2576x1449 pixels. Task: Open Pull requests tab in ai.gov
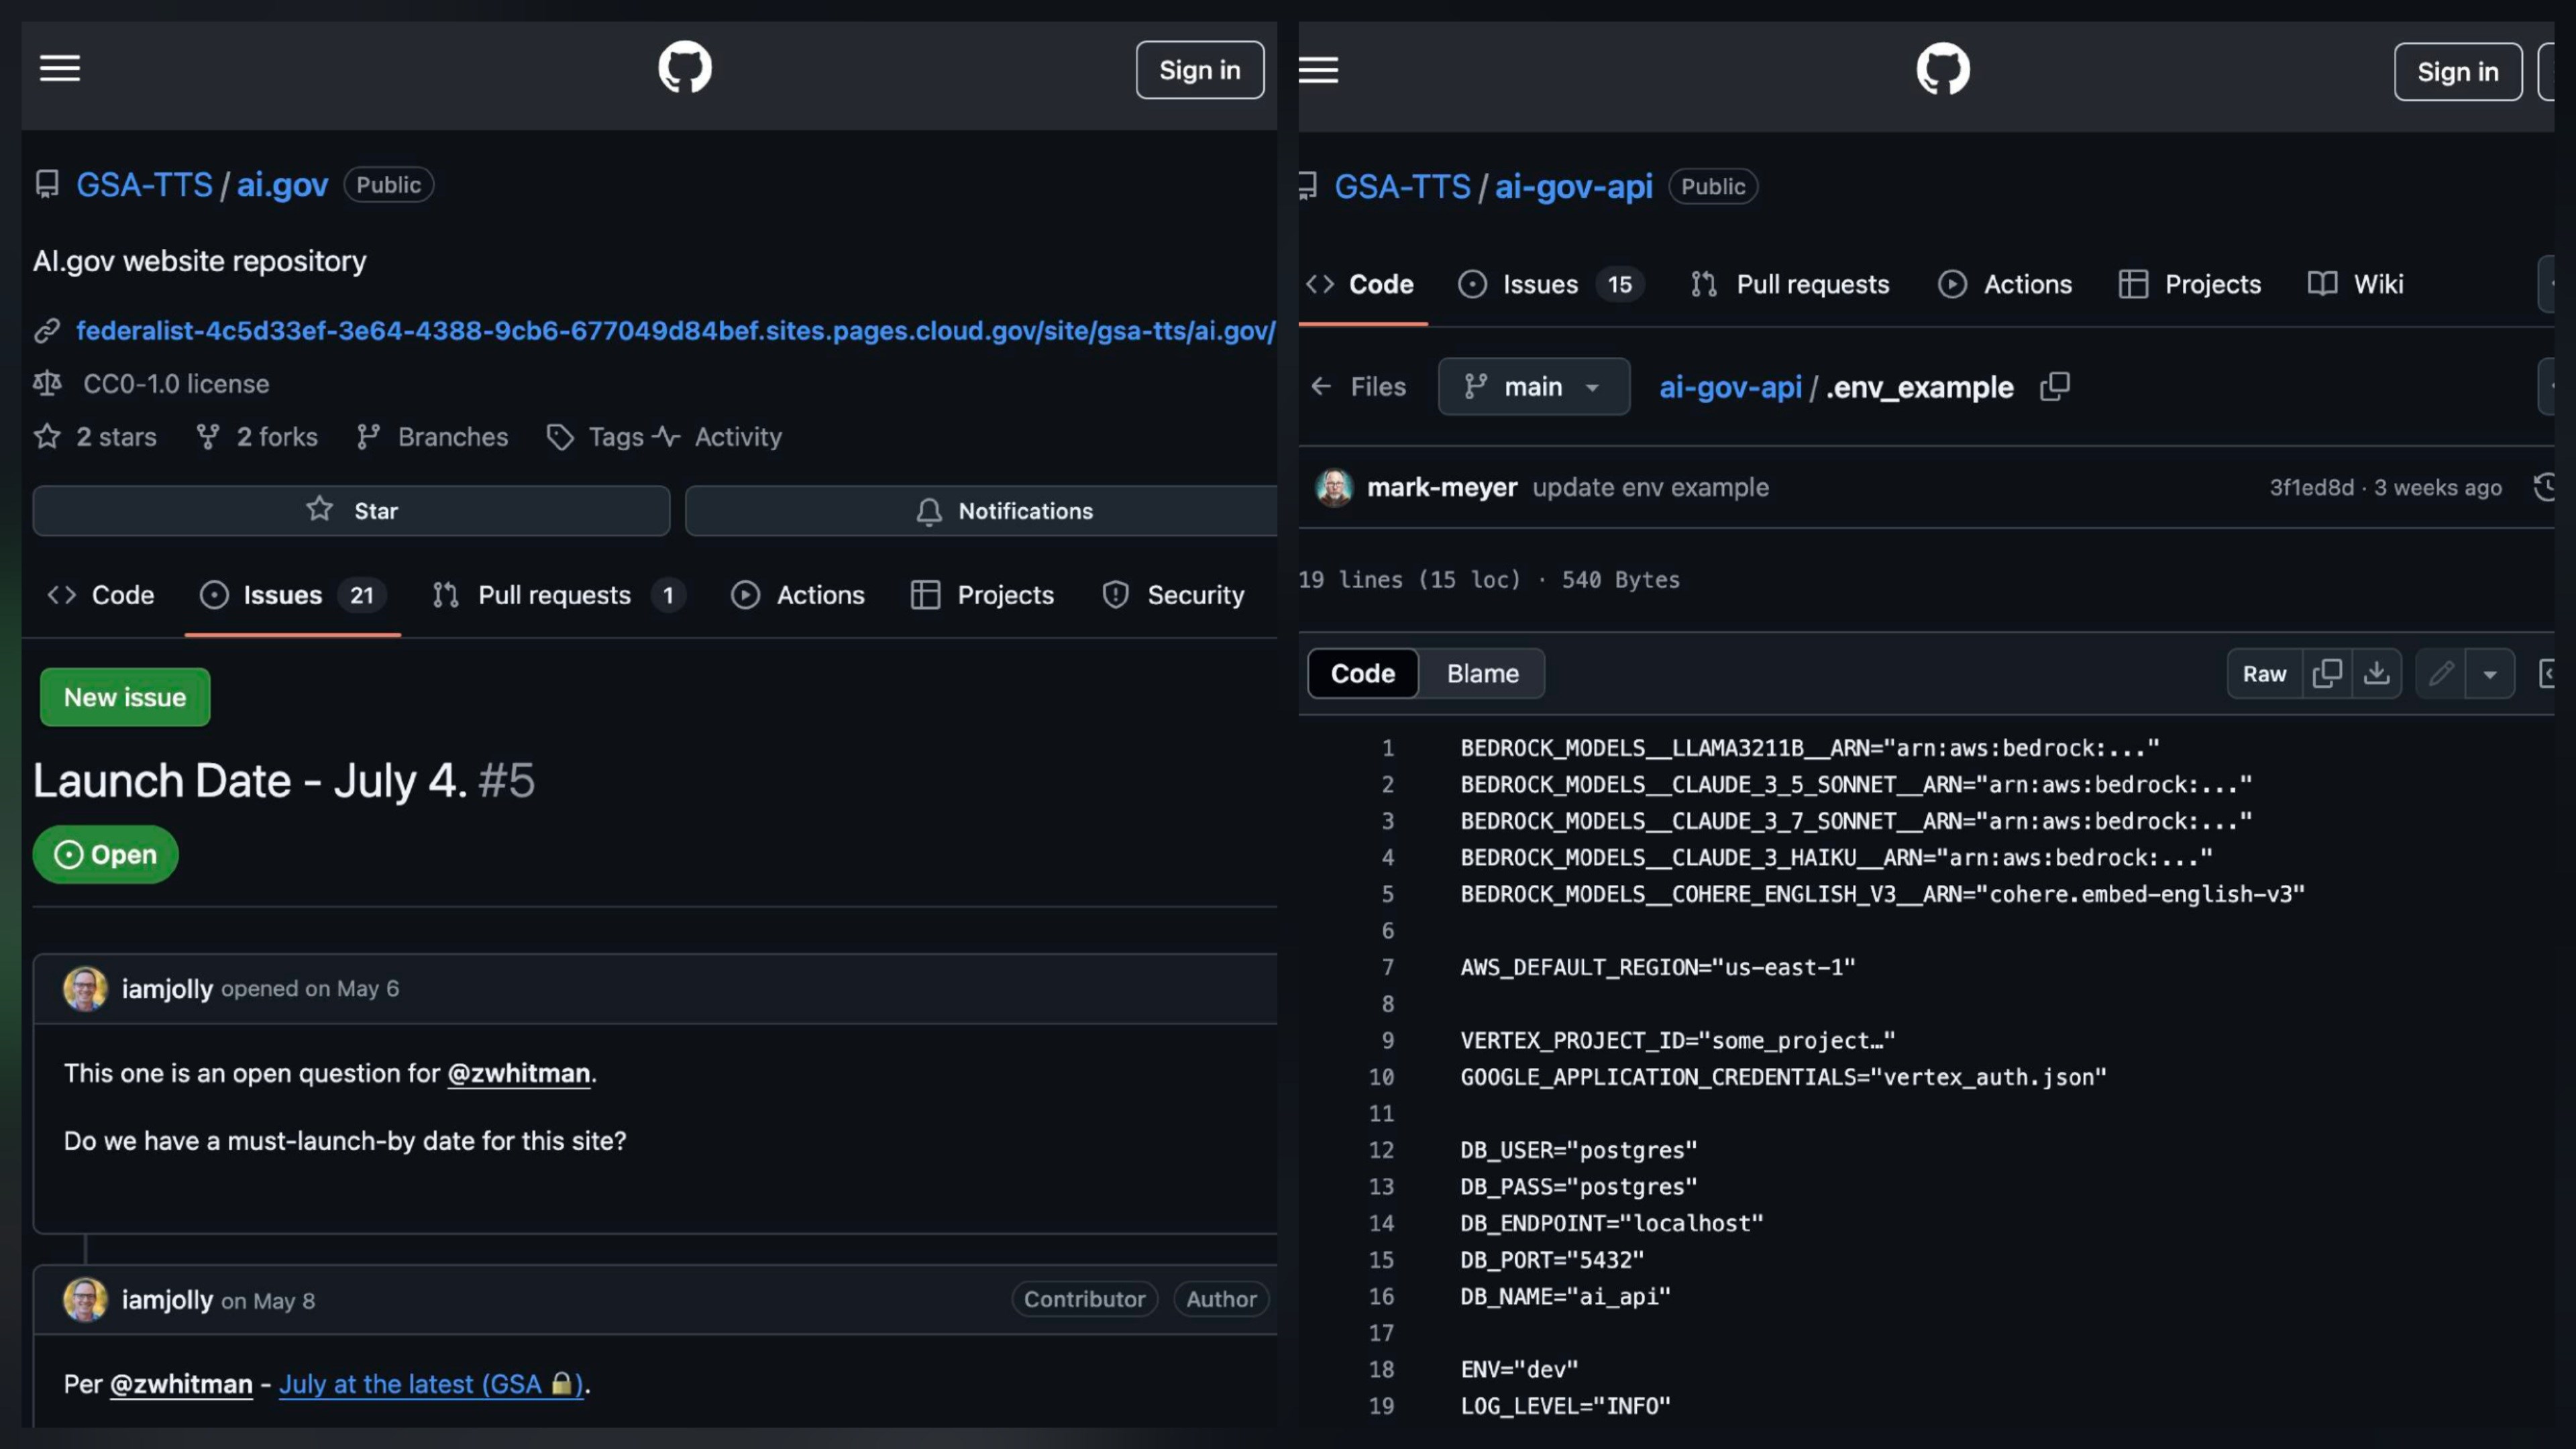(558, 595)
